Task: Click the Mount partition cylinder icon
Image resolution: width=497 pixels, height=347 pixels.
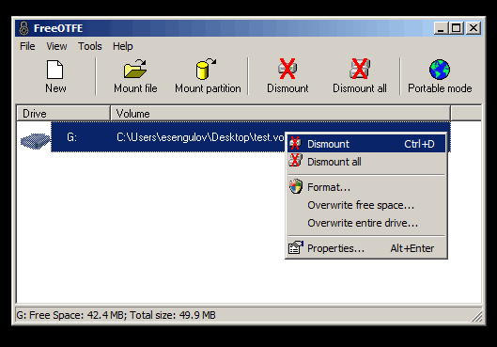Action: [x=206, y=69]
